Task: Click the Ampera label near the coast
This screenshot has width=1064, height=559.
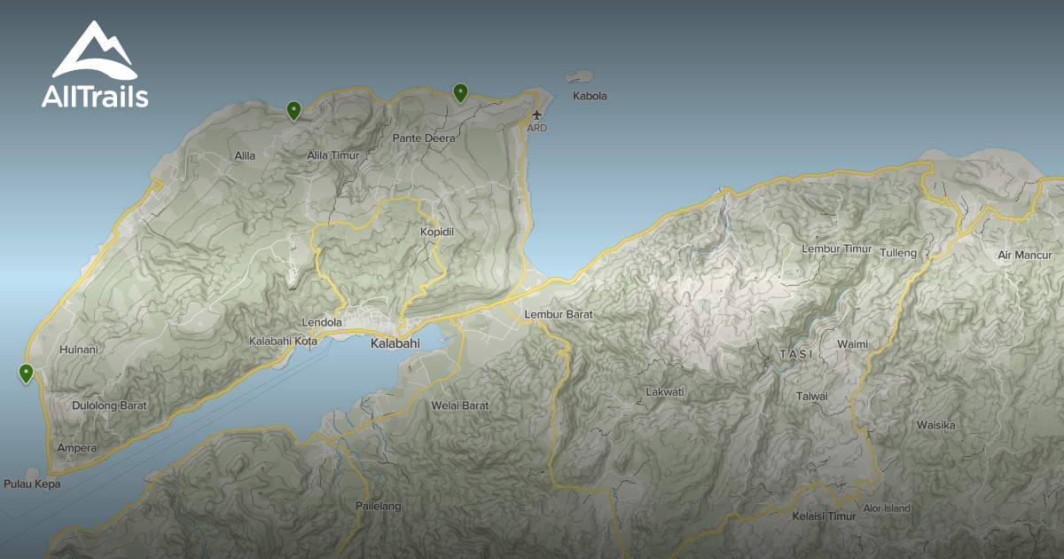Action: 79,448
